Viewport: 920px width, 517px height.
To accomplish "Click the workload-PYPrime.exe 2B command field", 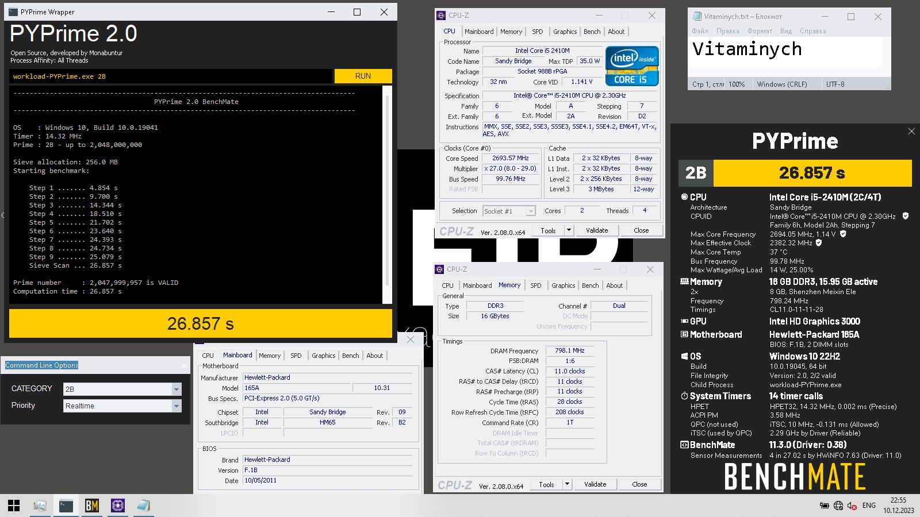I will click(x=171, y=76).
